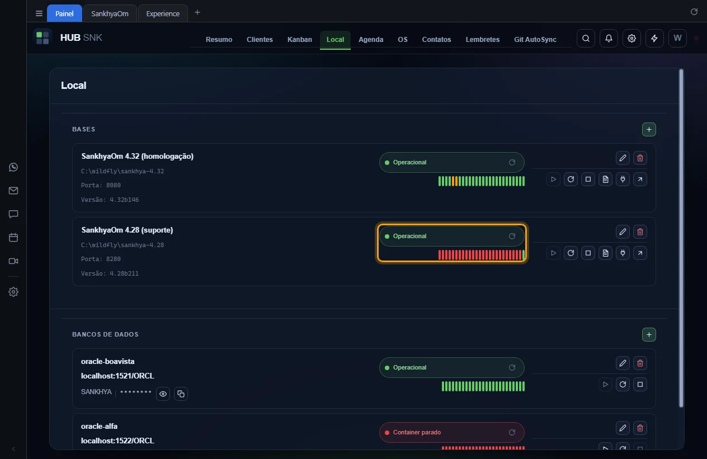Image resolution: width=707 pixels, height=459 pixels.
Task: Refresh status of SankhyaOm 4.28 Operacional badge
Action: (x=512, y=236)
